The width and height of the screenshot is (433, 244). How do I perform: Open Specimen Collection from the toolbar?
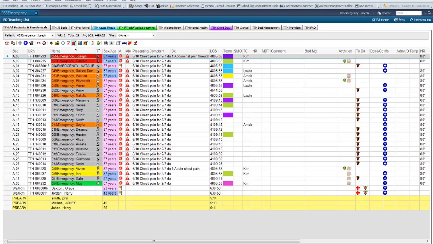(185, 6)
